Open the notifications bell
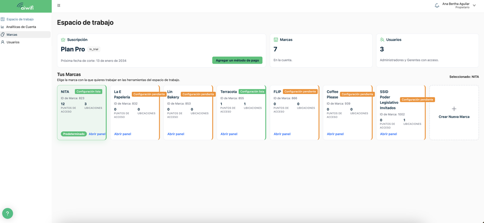484x223 pixels. point(437,6)
